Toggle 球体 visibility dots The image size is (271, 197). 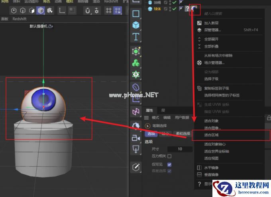click(x=170, y=9)
